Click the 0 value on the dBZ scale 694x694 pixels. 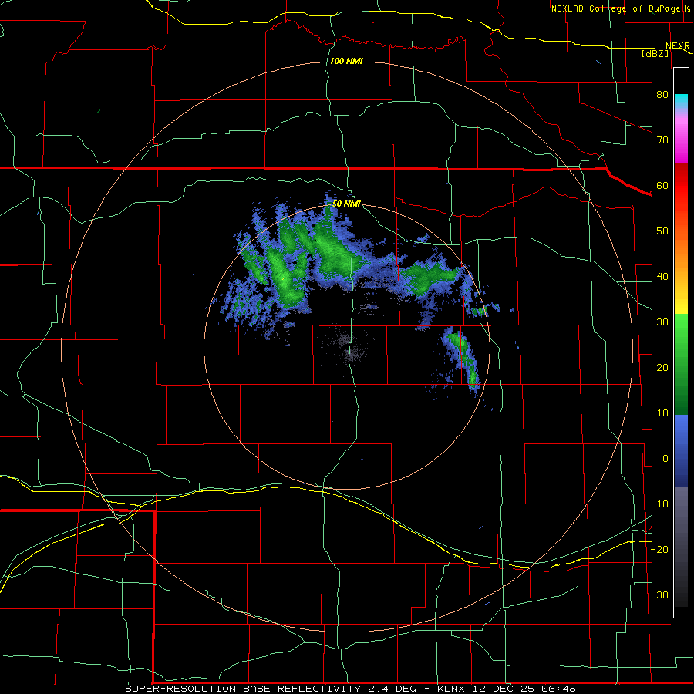[x=665, y=459]
